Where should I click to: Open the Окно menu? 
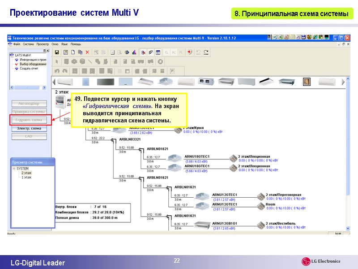tap(55, 44)
